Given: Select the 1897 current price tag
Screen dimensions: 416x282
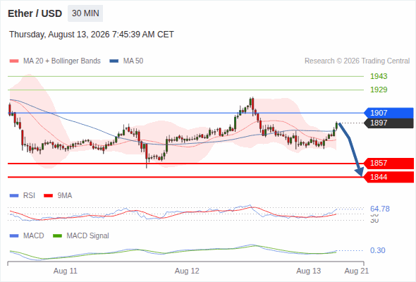Looking at the screenshot, I should [389, 123].
